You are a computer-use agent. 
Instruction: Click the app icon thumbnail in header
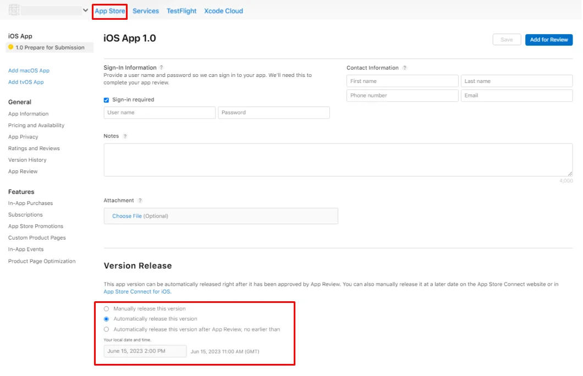click(14, 10)
